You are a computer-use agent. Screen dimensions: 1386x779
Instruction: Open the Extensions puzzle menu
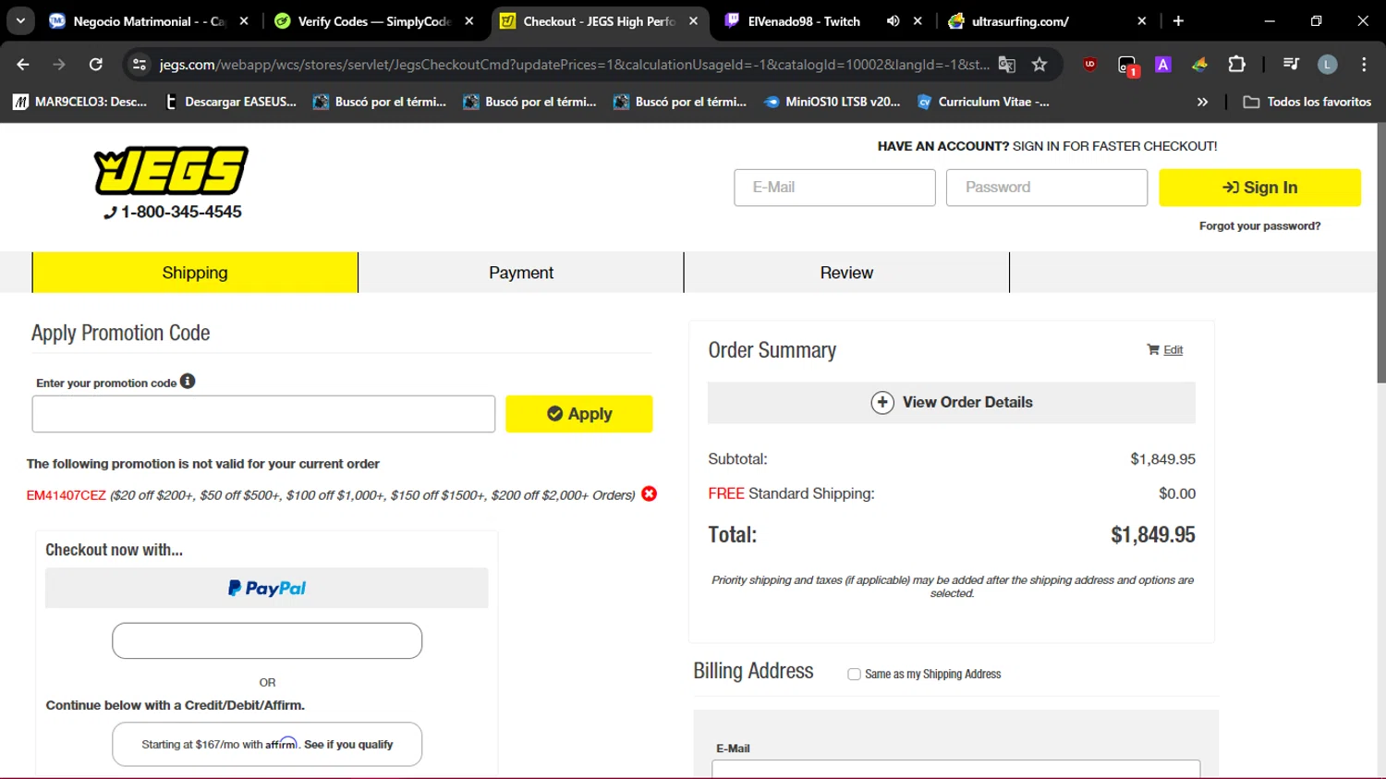[1236, 64]
